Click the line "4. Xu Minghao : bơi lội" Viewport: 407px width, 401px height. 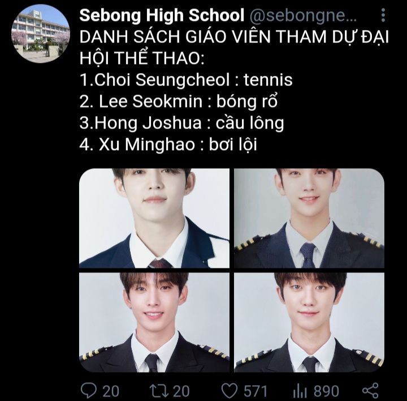168,144
